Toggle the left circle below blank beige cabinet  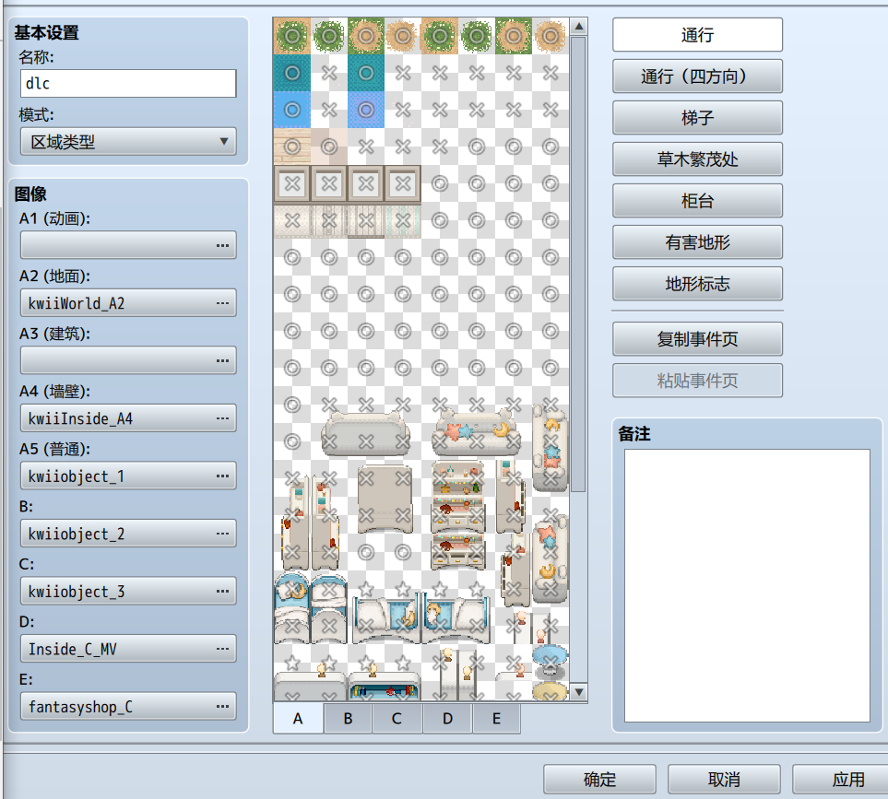(366, 552)
